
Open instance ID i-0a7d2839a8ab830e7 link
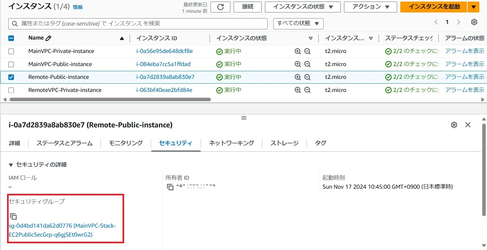point(165,77)
